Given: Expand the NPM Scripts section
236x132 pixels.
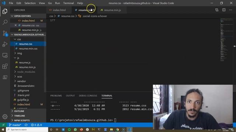Looking at the screenshot, I should pyautogui.click(x=28, y=120).
